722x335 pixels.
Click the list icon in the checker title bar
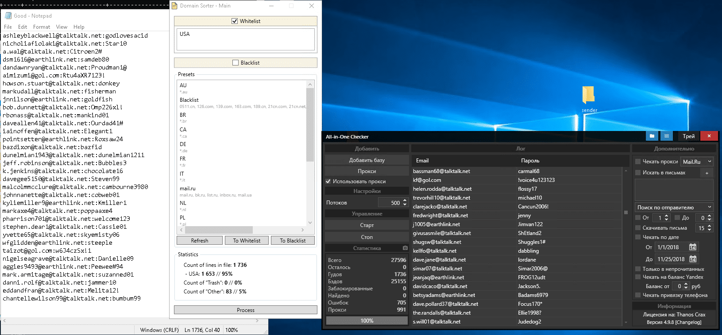pos(666,136)
